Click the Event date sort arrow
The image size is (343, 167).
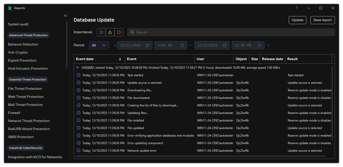120,59
